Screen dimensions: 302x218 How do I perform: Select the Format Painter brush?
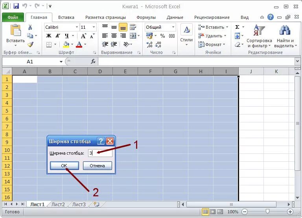click(x=30, y=44)
